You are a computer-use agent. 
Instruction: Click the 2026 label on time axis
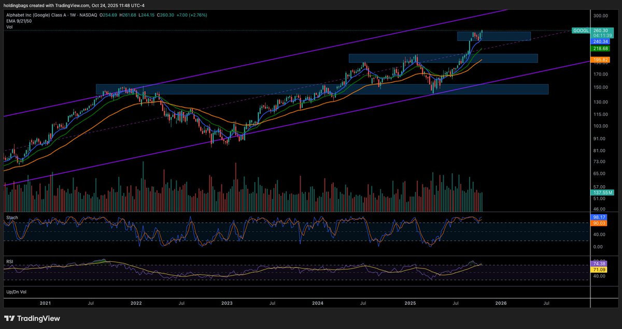(501, 303)
